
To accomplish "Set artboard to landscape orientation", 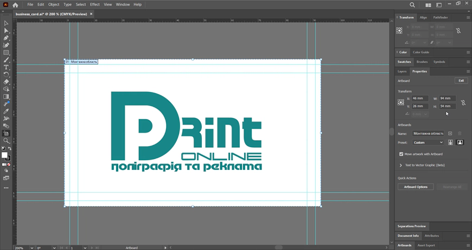I will 460,142.
